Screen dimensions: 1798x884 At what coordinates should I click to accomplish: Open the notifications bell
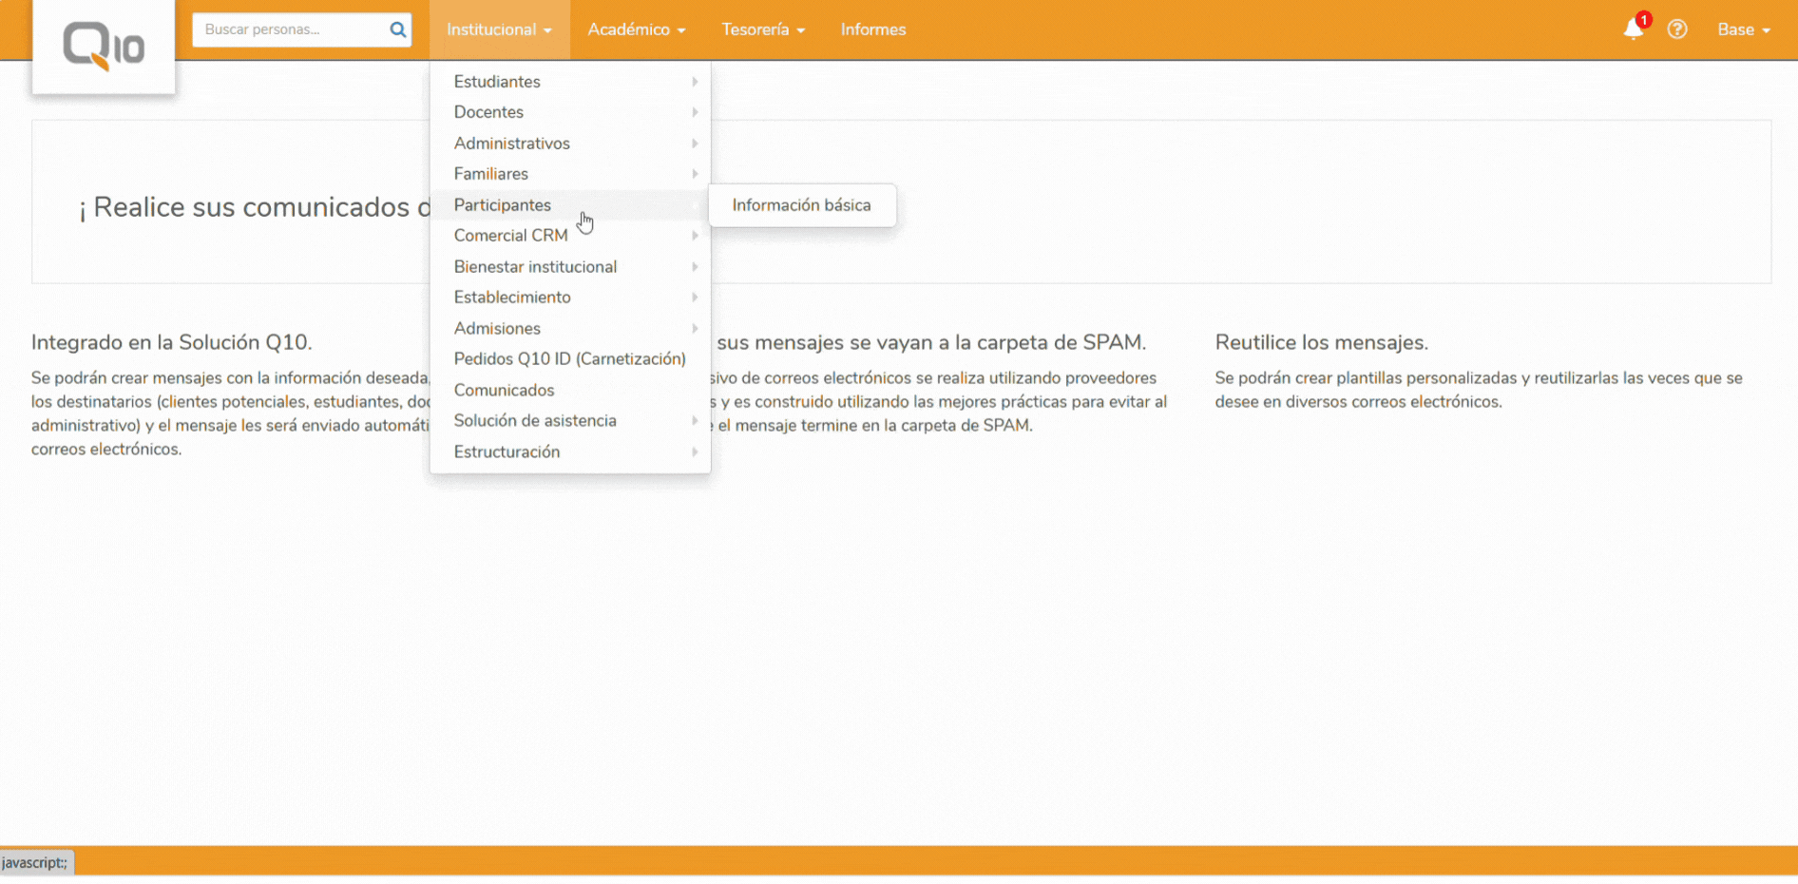coord(1633,29)
